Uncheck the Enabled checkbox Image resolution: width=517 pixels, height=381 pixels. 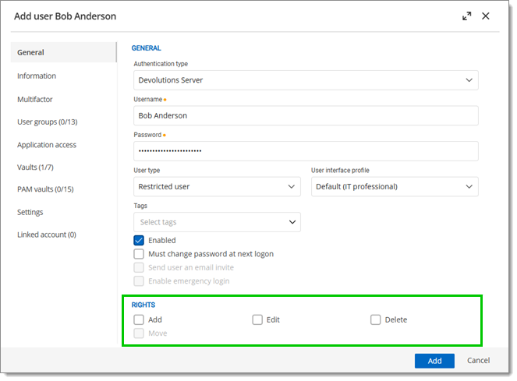(139, 240)
